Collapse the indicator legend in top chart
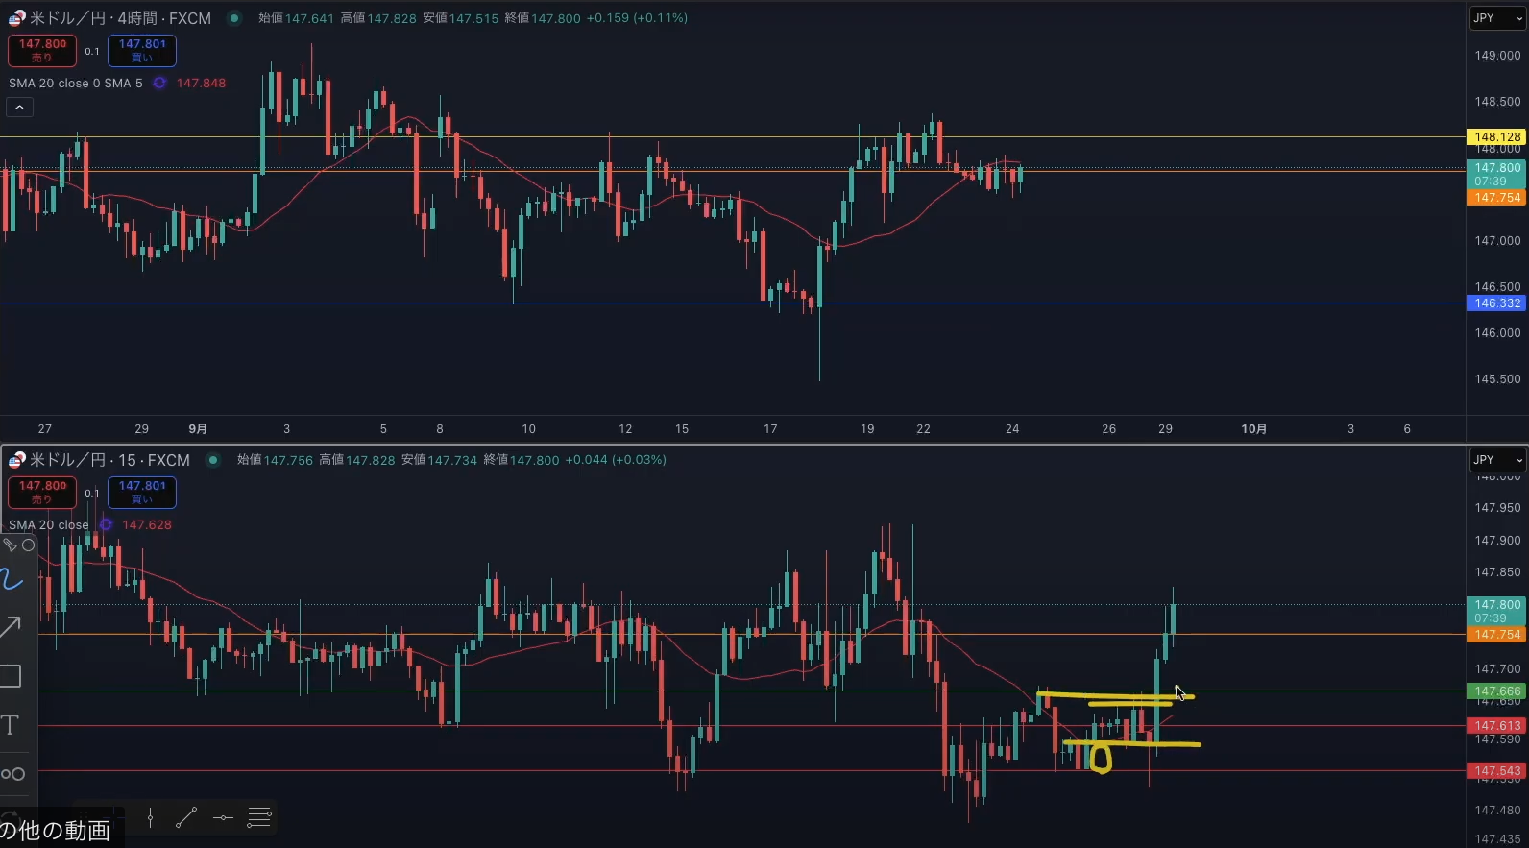The width and height of the screenshot is (1529, 848). (19, 108)
